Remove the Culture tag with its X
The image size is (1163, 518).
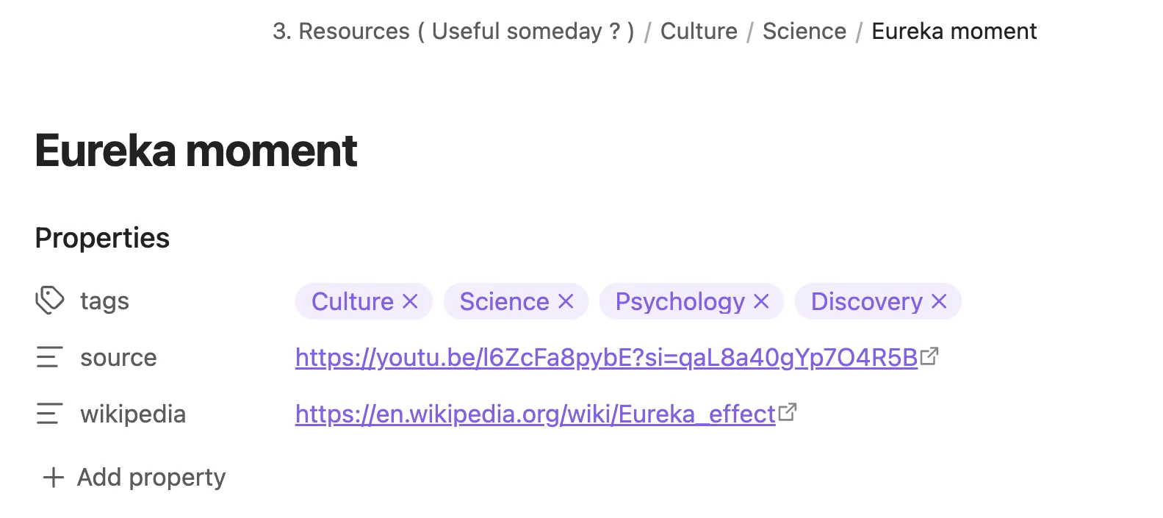(x=410, y=301)
